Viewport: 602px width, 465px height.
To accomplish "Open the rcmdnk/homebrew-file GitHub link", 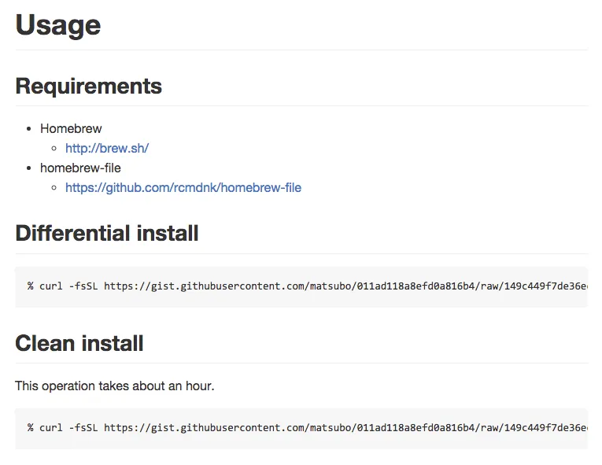I will (183, 187).
